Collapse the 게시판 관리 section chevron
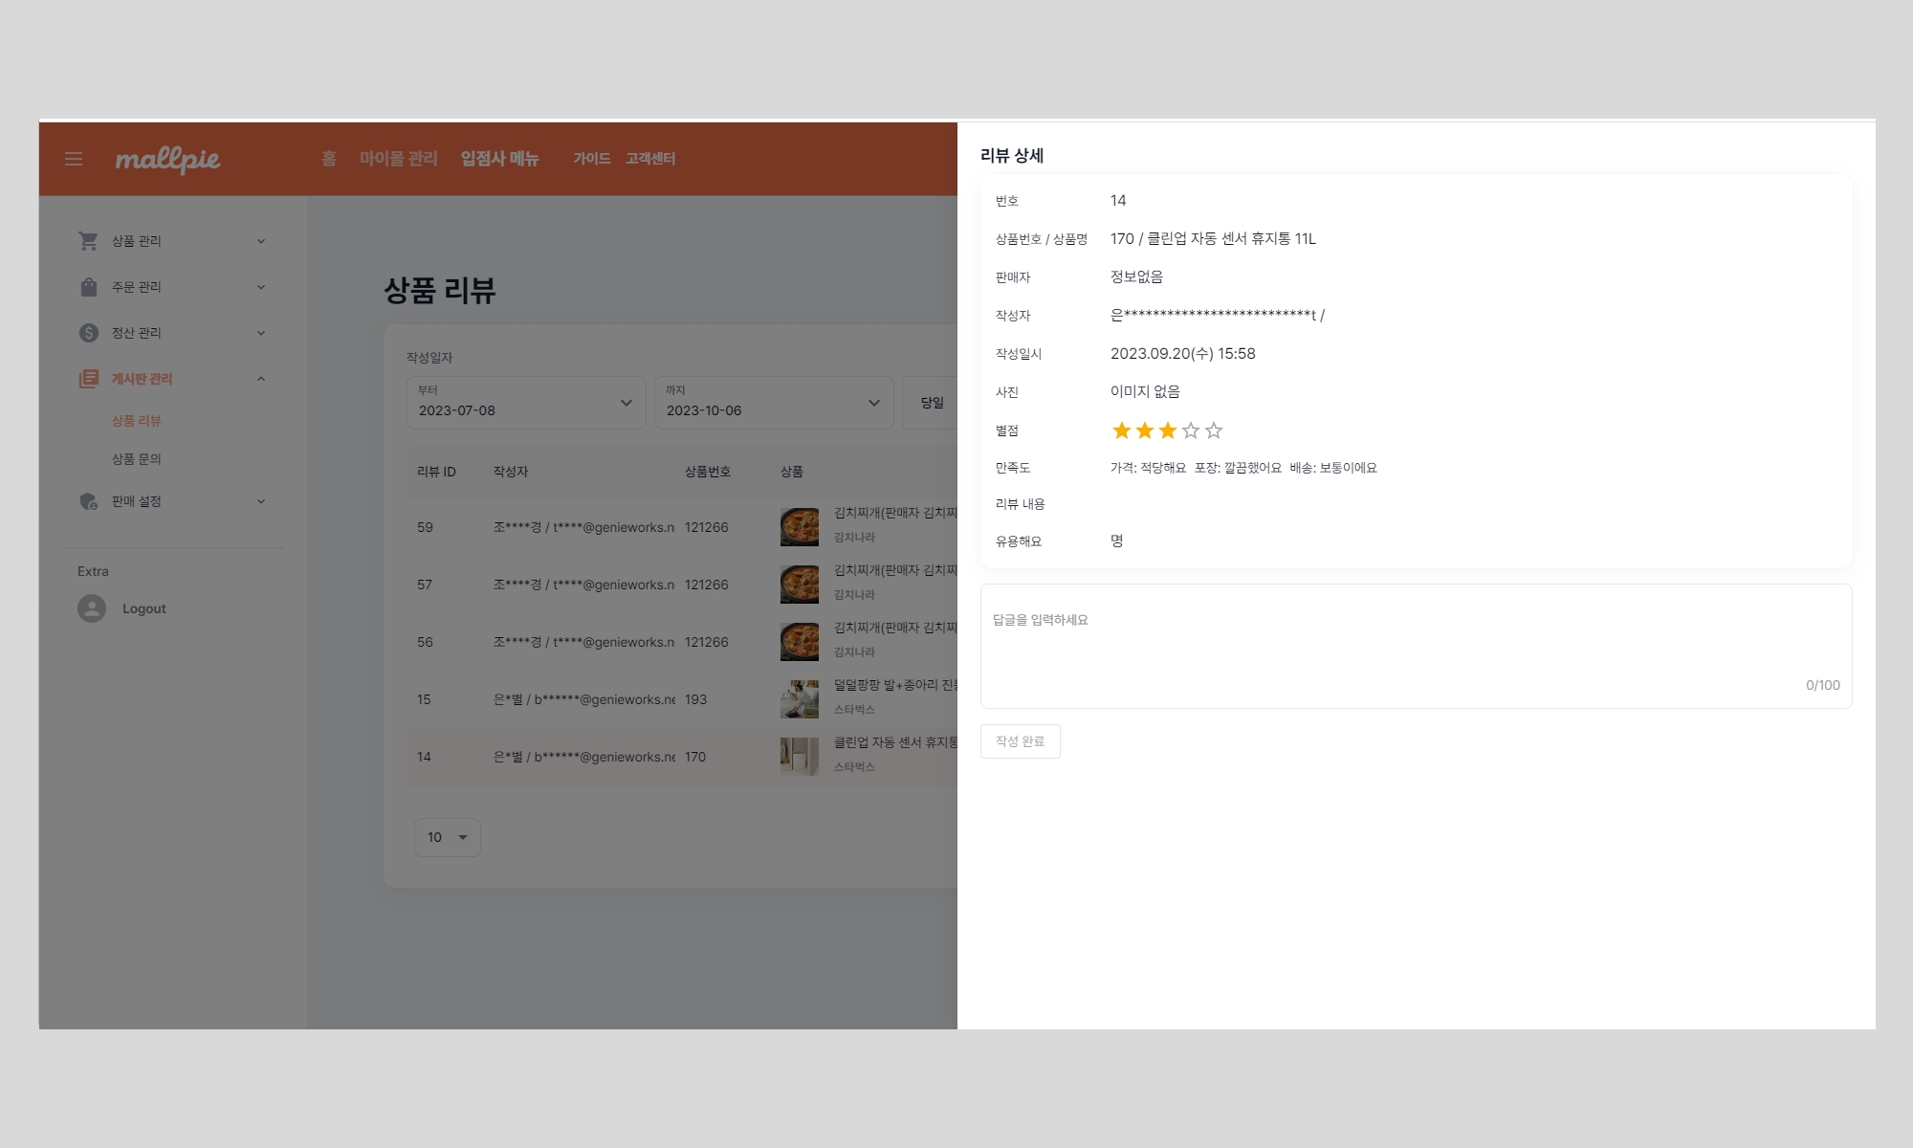This screenshot has height=1148, width=1913. coord(261,379)
